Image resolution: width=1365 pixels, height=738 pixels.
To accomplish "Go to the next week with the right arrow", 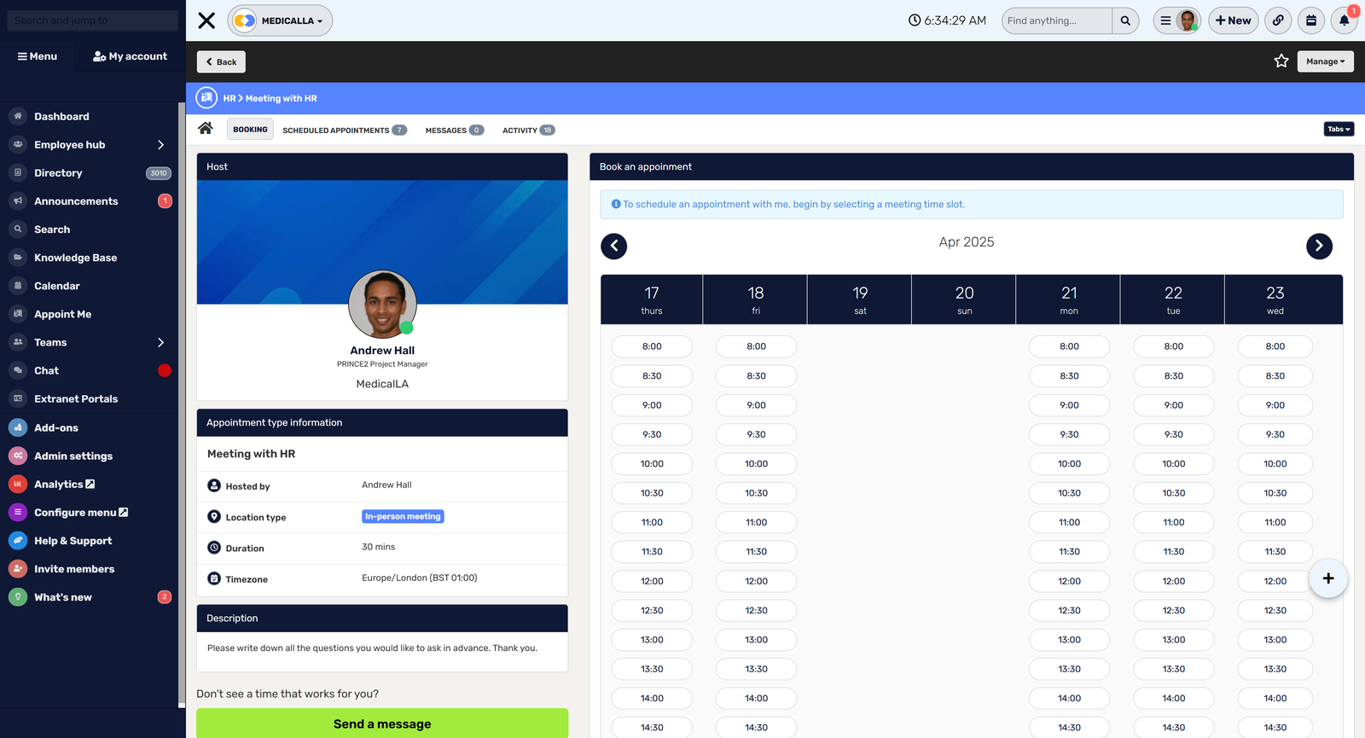I will click(1319, 246).
